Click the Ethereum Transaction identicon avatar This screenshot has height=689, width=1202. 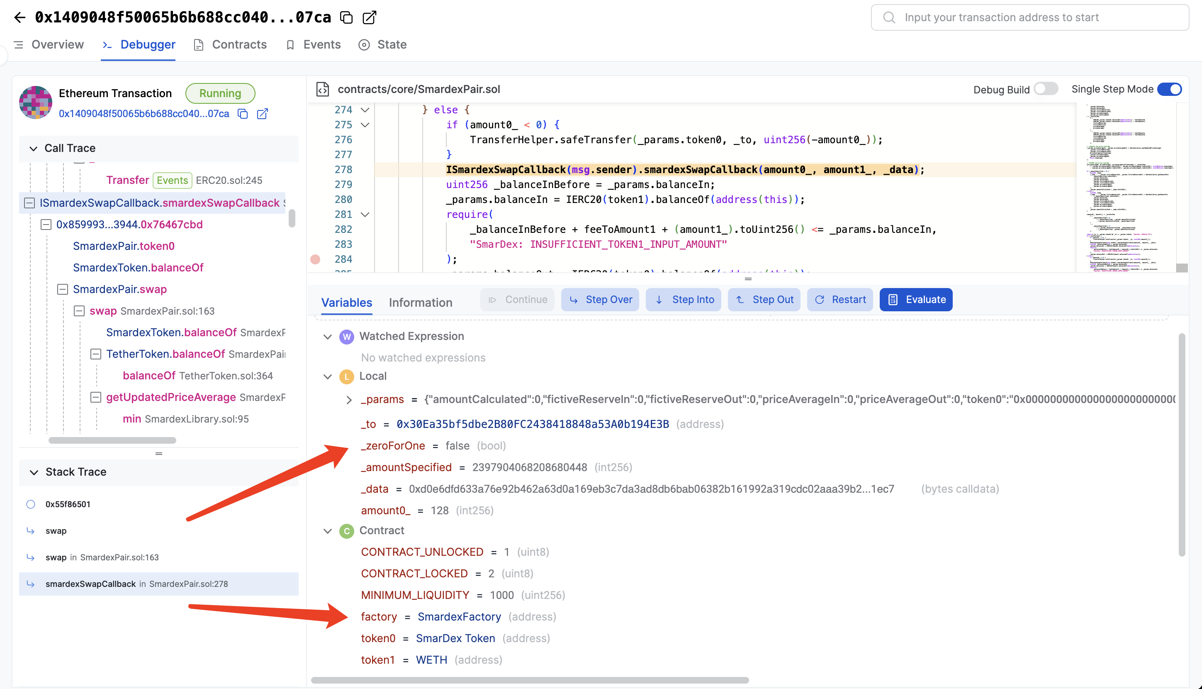point(36,102)
